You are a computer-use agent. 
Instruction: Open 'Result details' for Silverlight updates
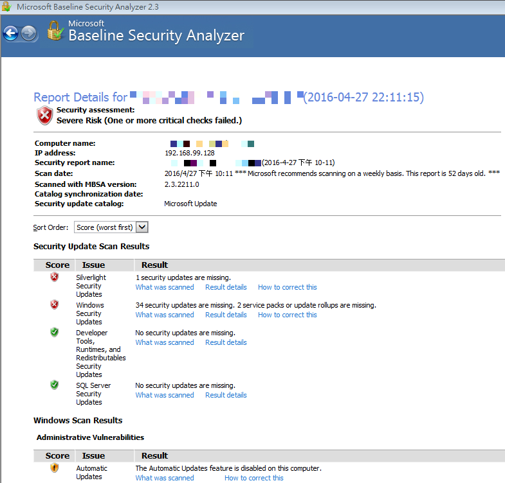(226, 287)
